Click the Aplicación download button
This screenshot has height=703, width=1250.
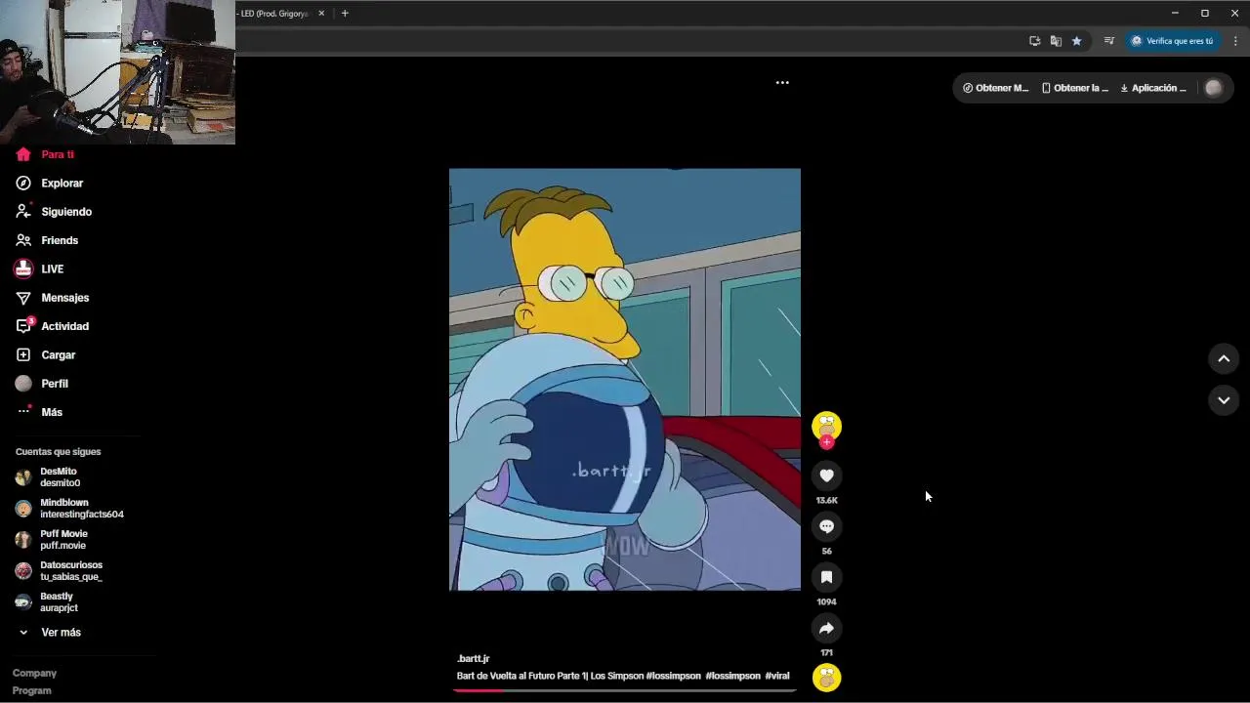(x=1152, y=88)
